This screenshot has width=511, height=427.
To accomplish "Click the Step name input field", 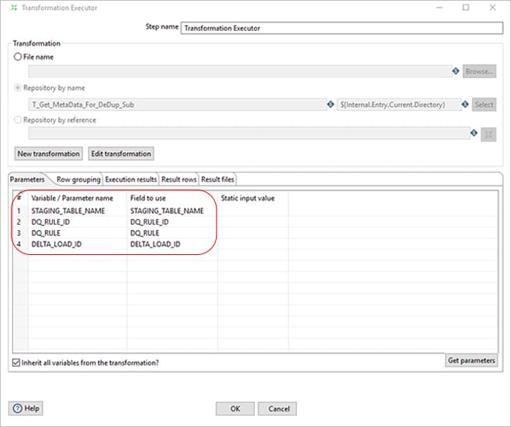I will click(342, 28).
